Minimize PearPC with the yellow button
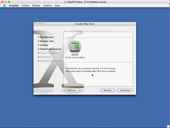The width and height of the screenshot is (170, 128). coord(6,2)
